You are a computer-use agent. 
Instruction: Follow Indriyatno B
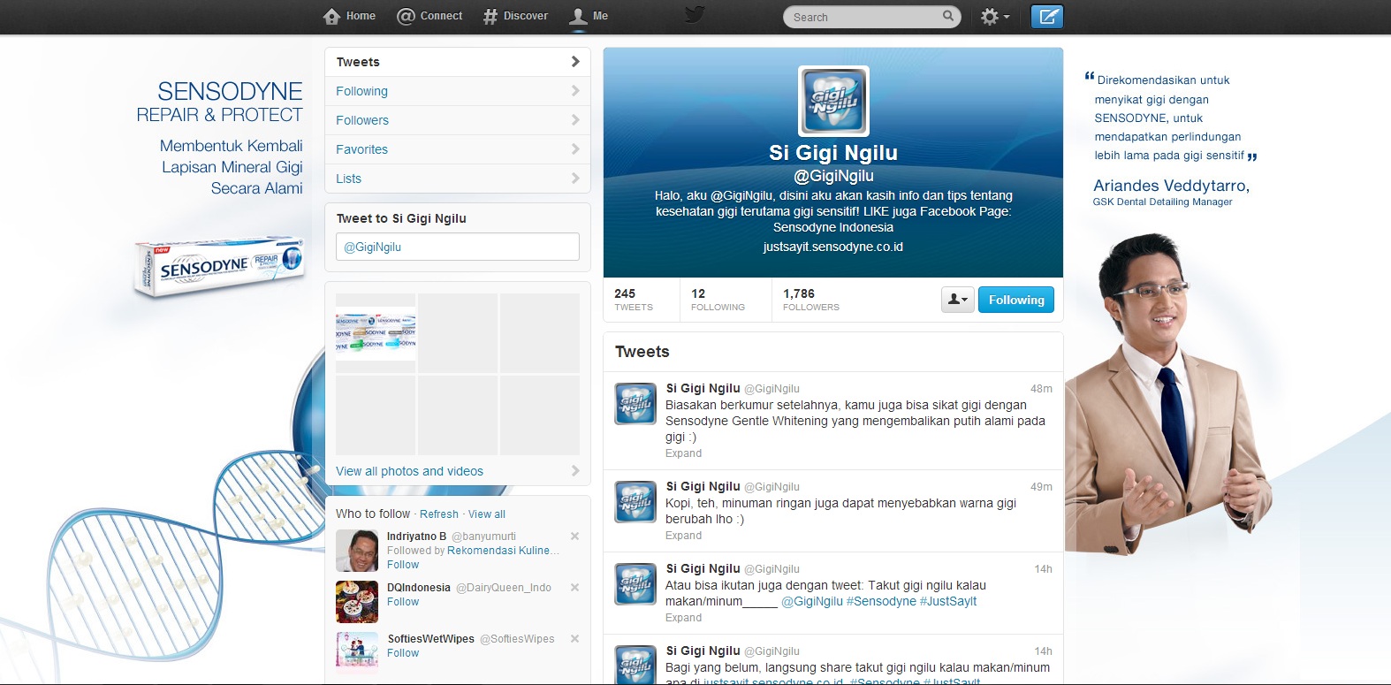click(x=403, y=565)
